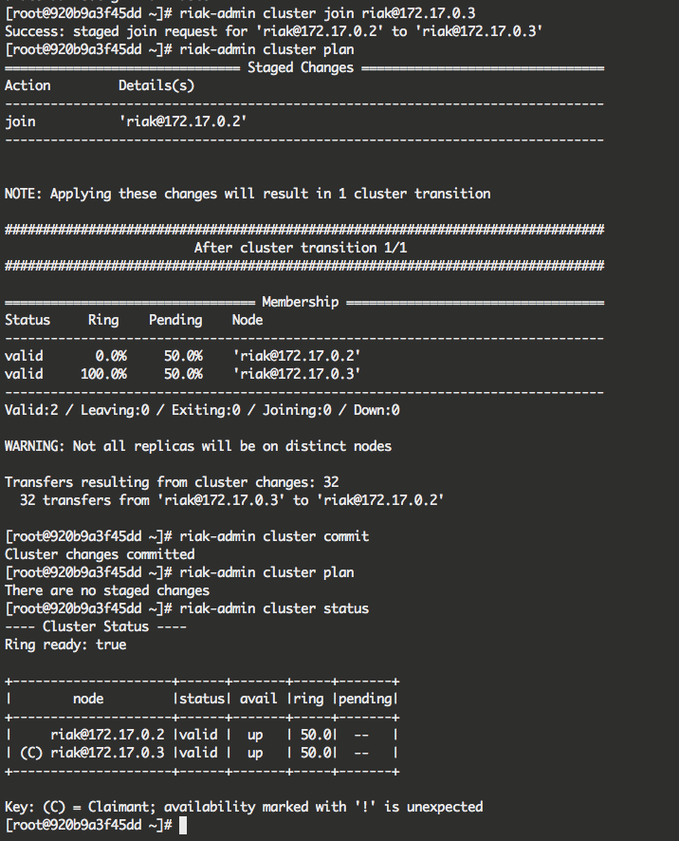Click the 'join' action row entry
Viewport: 679px width, 841px height.
tap(20, 121)
